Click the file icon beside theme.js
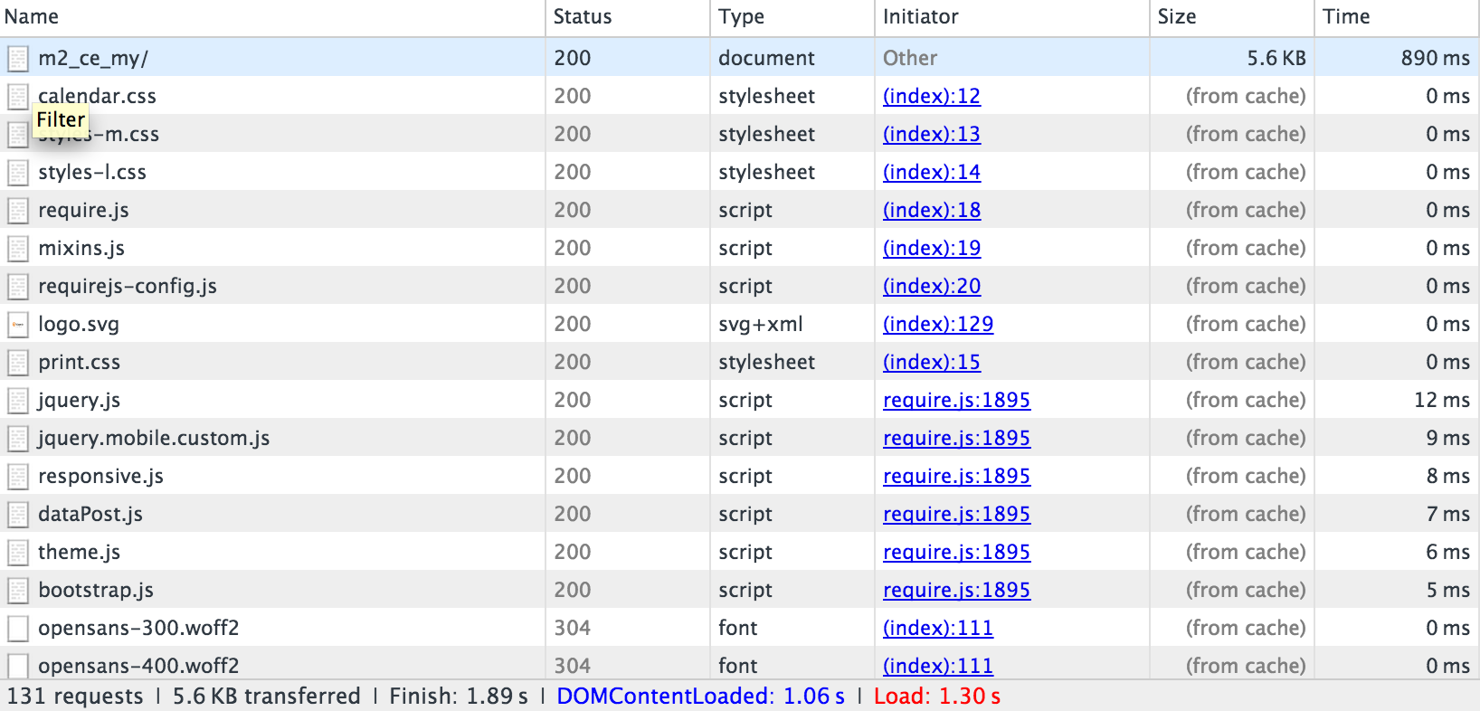1480x711 pixels. coord(18,553)
